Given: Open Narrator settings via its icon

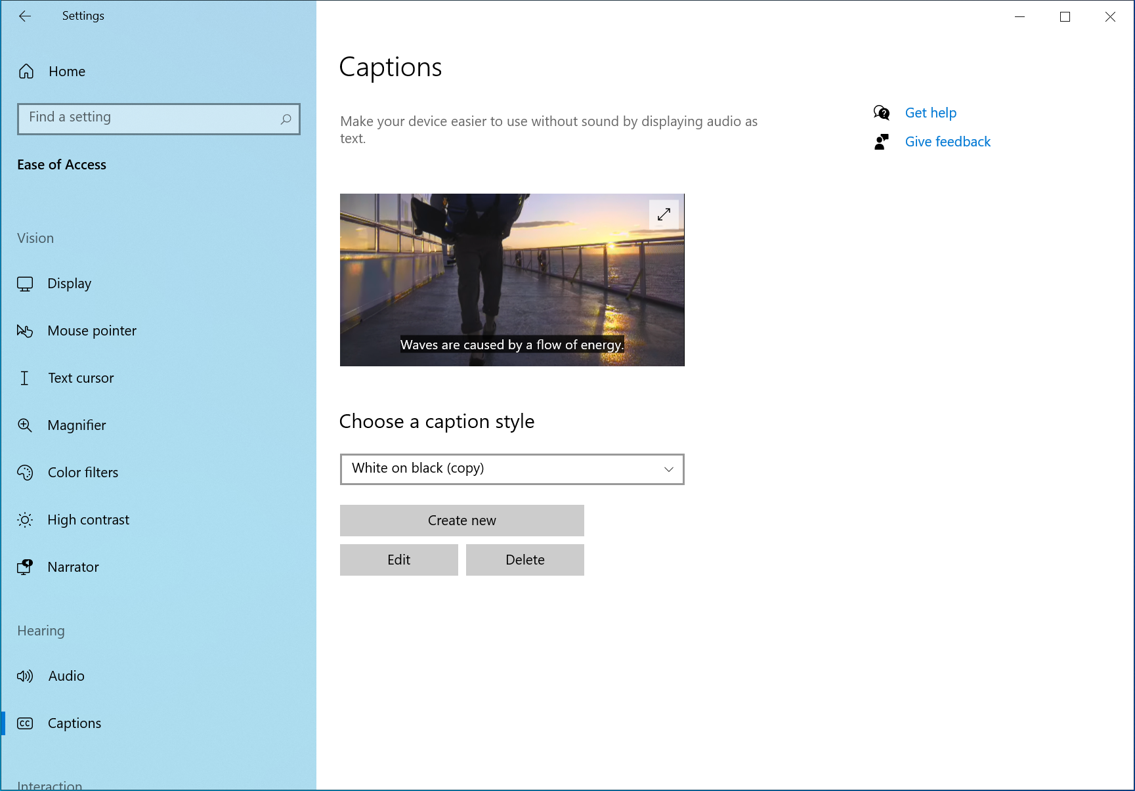Looking at the screenshot, I should 25,567.
